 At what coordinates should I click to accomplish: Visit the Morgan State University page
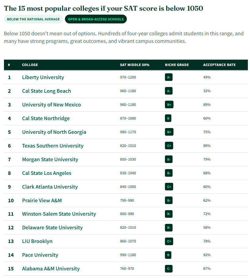point(50,159)
